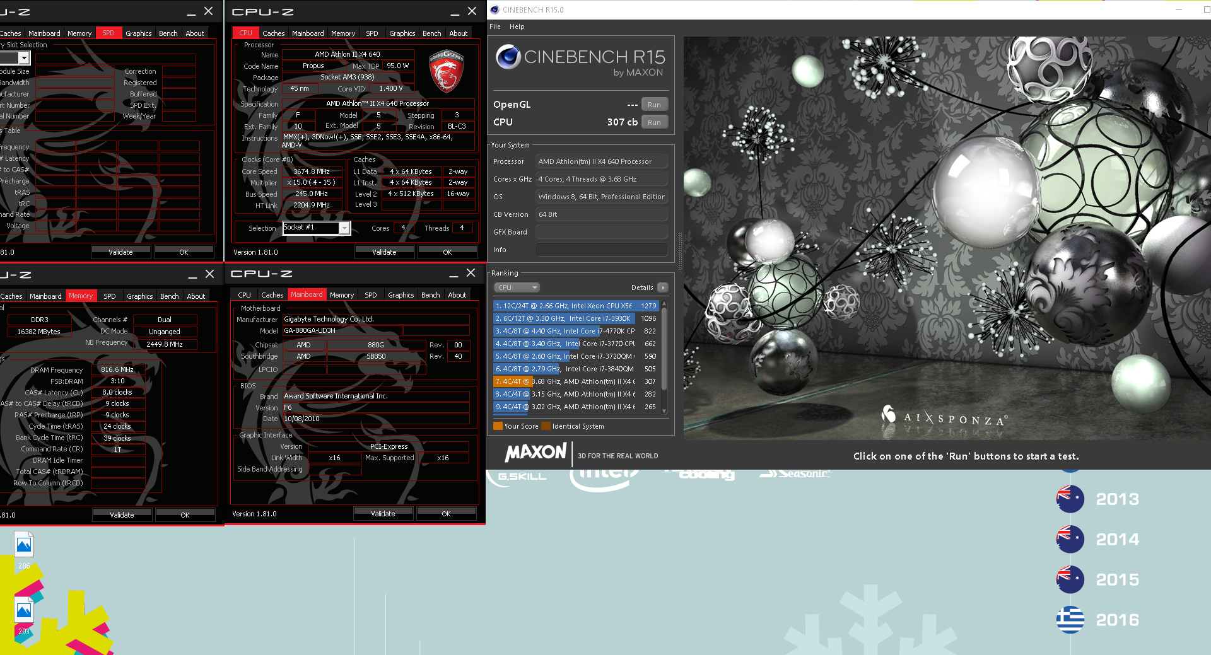The height and width of the screenshot is (655, 1211).
Task: Click the brown Identical System legend swatch
Action: [x=546, y=426]
